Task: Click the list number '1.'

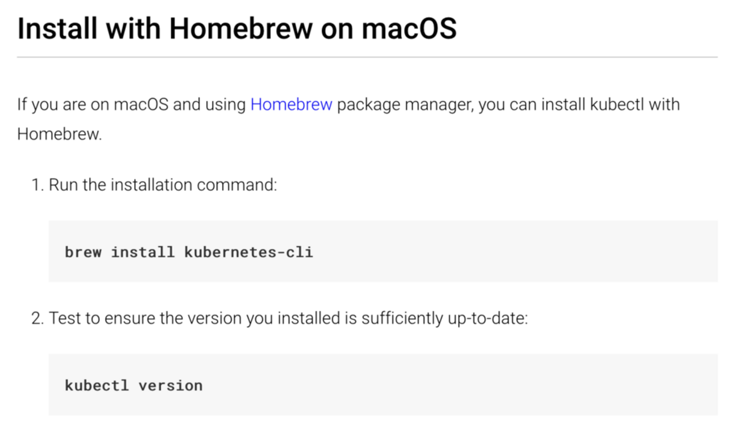Action: pos(38,185)
